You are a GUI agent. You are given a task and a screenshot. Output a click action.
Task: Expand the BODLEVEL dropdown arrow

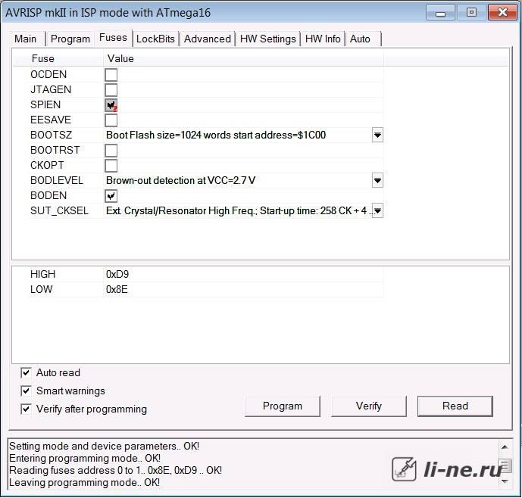(377, 180)
